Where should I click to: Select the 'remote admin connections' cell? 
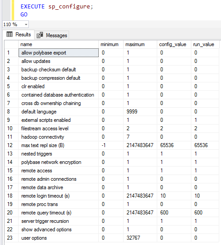click(58, 179)
